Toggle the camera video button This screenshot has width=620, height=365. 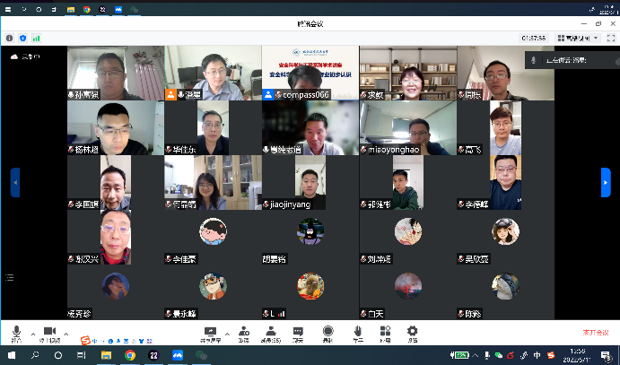click(x=54, y=332)
